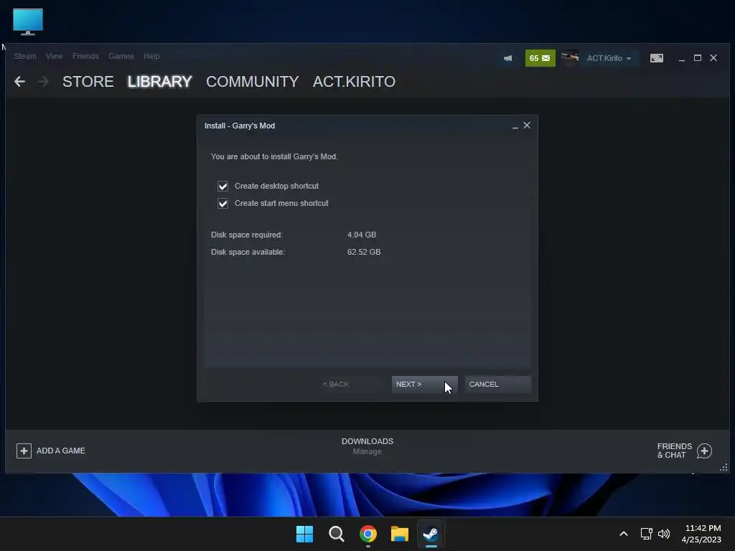Image resolution: width=735 pixels, height=551 pixels.
Task: Click NEXT in the install dialog
Action: click(425, 385)
